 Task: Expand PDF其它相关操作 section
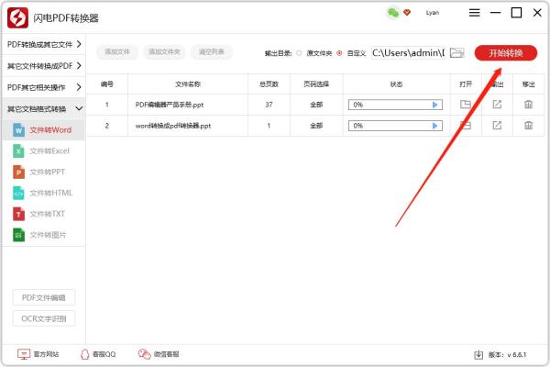(43, 87)
